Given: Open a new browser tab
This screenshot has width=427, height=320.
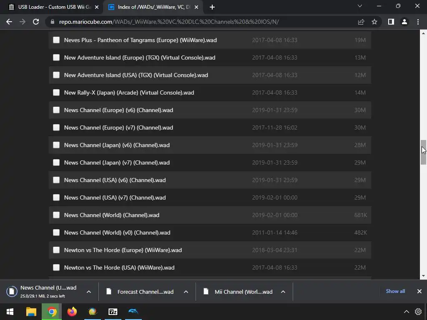Looking at the screenshot, I should (212, 7).
